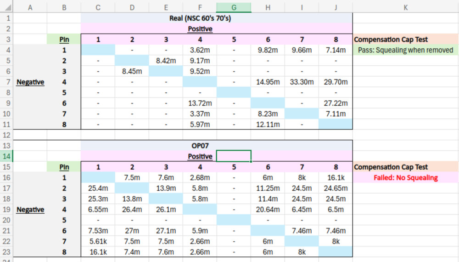Click cell with value 8.45m

click(132, 71)
